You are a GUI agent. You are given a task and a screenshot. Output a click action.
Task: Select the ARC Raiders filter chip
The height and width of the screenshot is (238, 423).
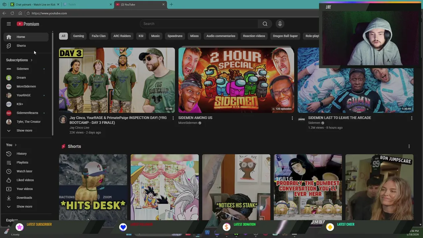pos(122,36)
